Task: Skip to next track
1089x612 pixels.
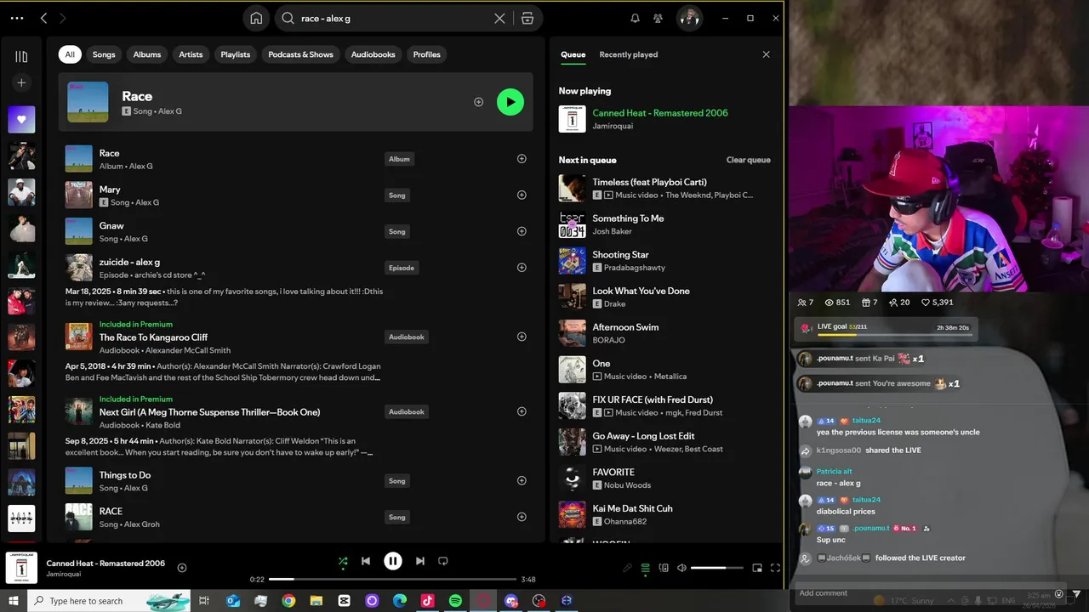Action: coord(420,561)
